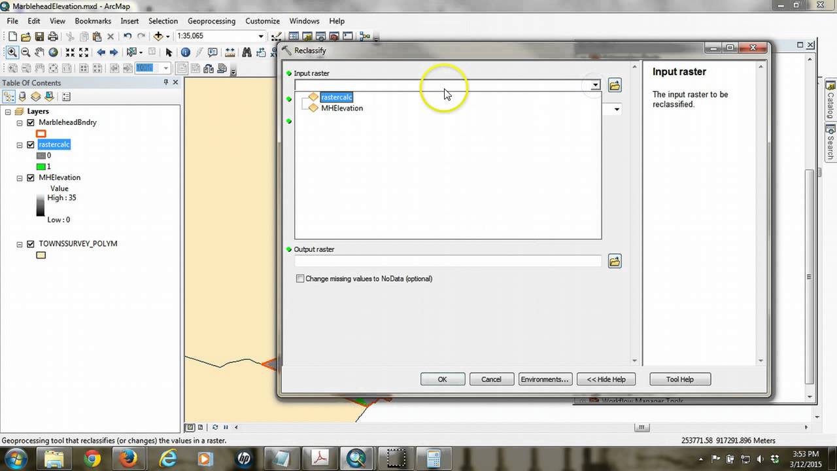Enable Change missing values to NoData
Screen dimensions: 837x471
(300, 279)
